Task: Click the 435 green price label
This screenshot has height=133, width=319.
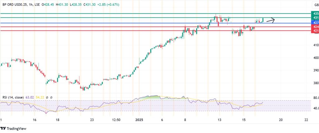Action: click(315, 14)
